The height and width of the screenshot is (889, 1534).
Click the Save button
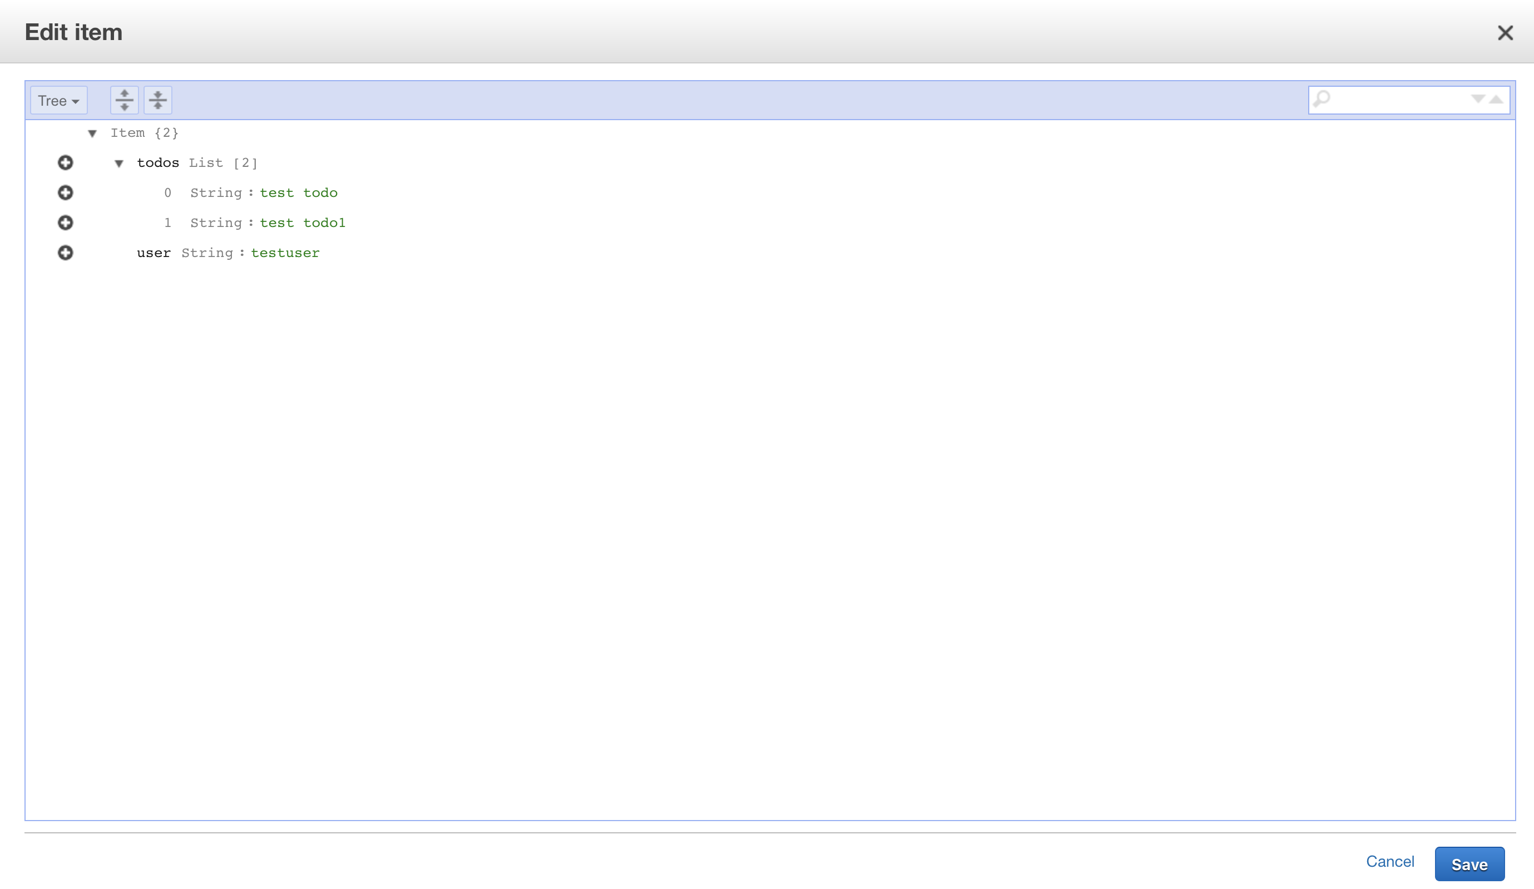[x=1469, y=862]
